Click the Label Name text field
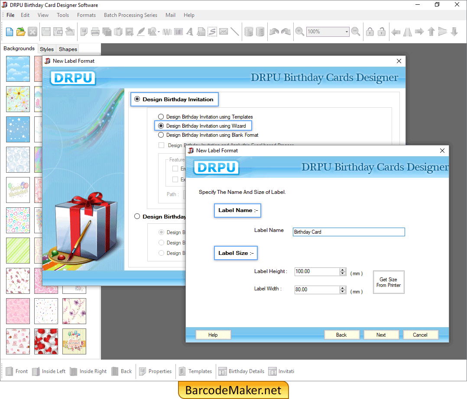The width and height of the screenshot is (467, 399). (349, 232)
